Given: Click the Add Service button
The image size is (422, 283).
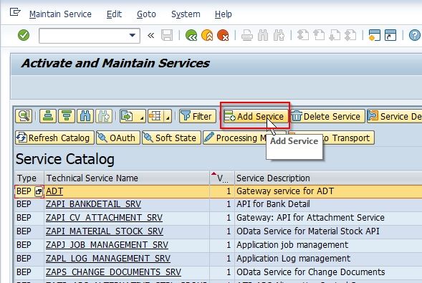Looking at the screenshot, I should (254, 116).
